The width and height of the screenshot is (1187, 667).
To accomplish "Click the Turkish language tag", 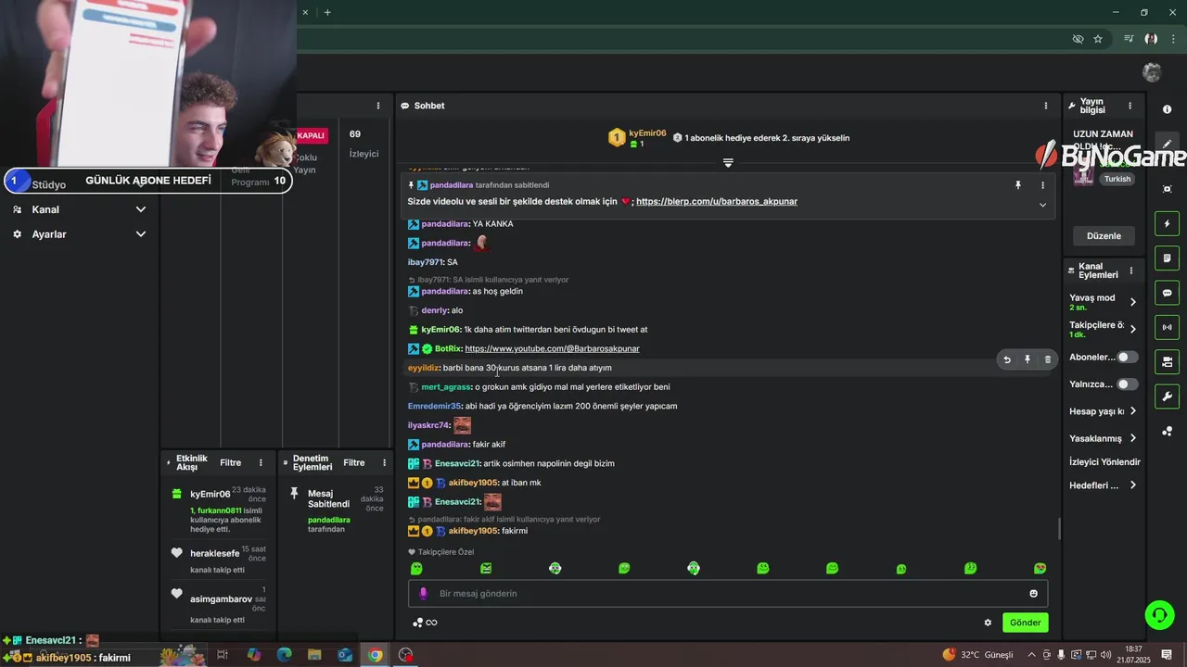I will (1117, 179).
